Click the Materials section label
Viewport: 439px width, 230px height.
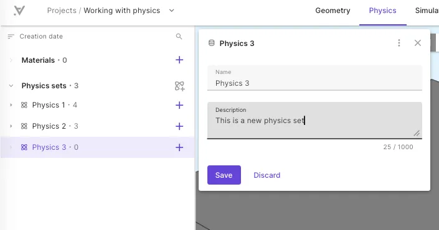38,60
